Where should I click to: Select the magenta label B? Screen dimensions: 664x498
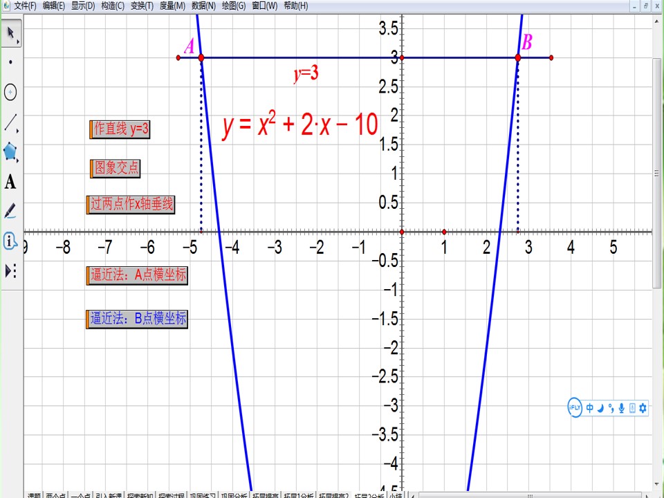click(526, 42)
